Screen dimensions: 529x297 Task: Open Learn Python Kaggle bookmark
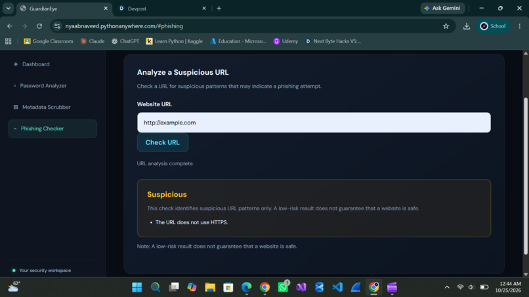point(175,41)
